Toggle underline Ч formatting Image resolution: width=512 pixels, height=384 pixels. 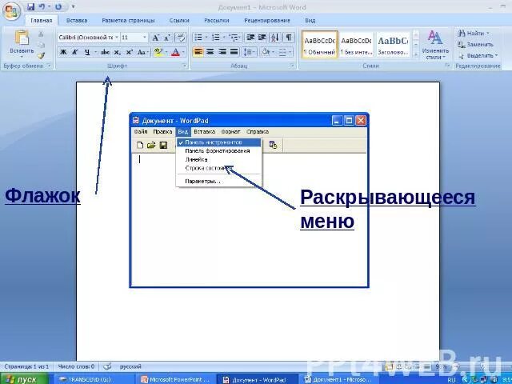[x=87, y=52]
